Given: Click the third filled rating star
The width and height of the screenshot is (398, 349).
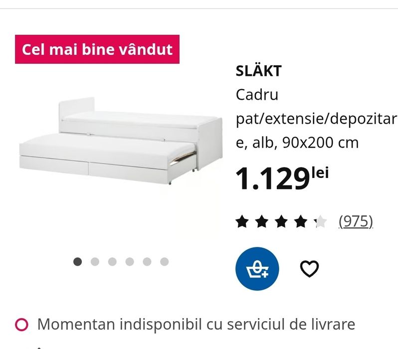Looking at the screenshot, I should coord(281,221).
